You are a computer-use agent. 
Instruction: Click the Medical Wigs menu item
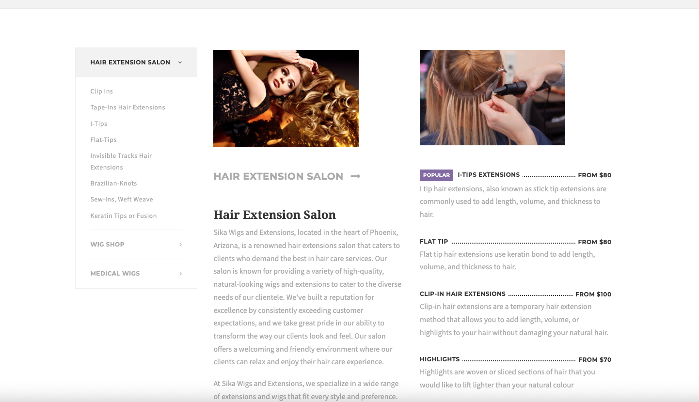click(x=115, y=273)
